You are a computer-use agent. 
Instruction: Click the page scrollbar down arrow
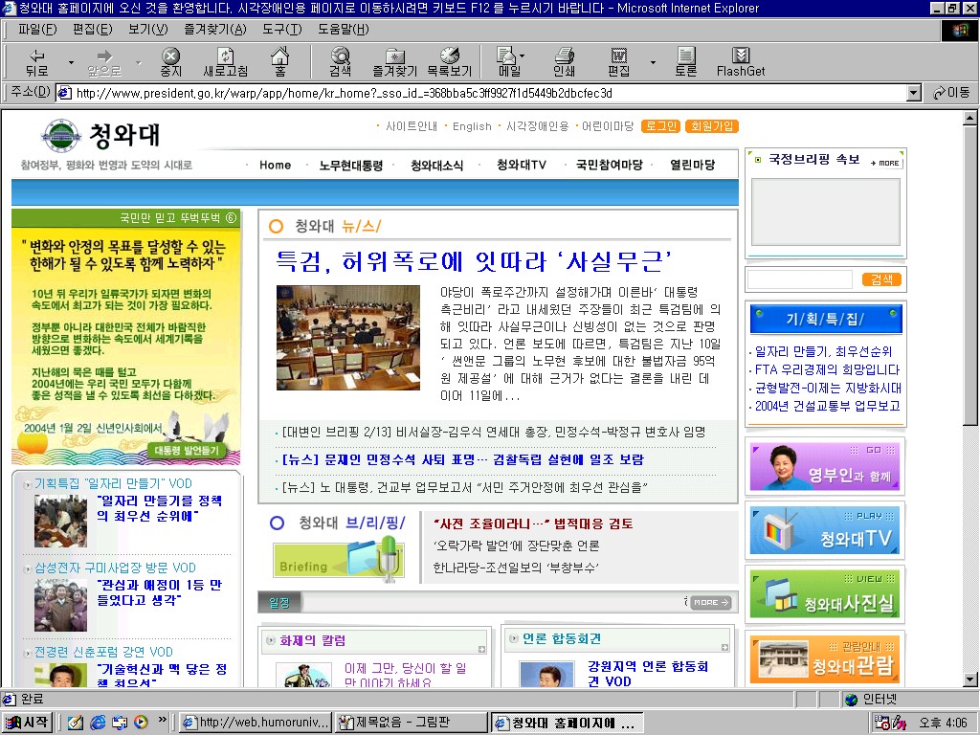(970, 679)
